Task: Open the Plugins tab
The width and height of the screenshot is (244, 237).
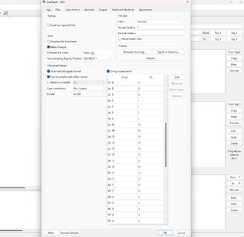Action: 103,9
